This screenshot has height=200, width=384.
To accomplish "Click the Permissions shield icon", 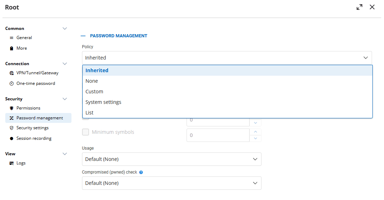I will (x=12, y=108).
